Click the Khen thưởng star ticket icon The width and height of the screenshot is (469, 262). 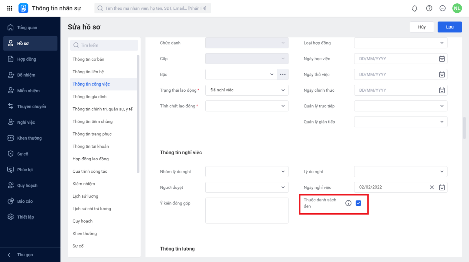pyautogui.click(x=11, y=138)
